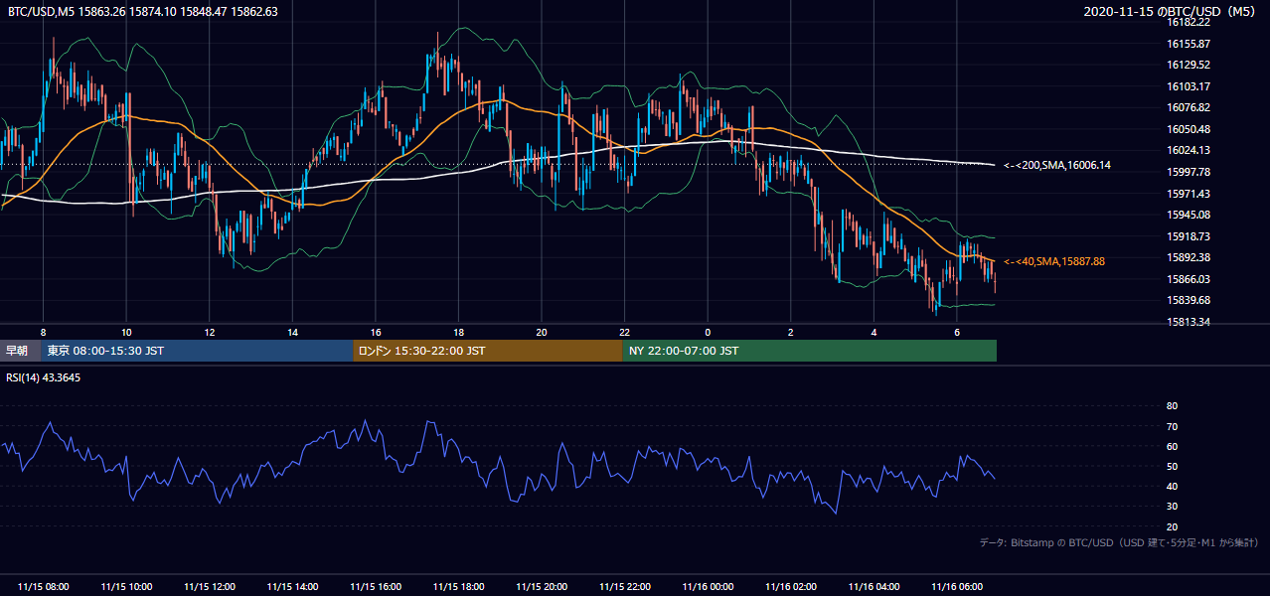Click the 11/15 08:00 date label
This screenshot has height=596, width=1270.
pyautogui.click(x=44, y=587)
